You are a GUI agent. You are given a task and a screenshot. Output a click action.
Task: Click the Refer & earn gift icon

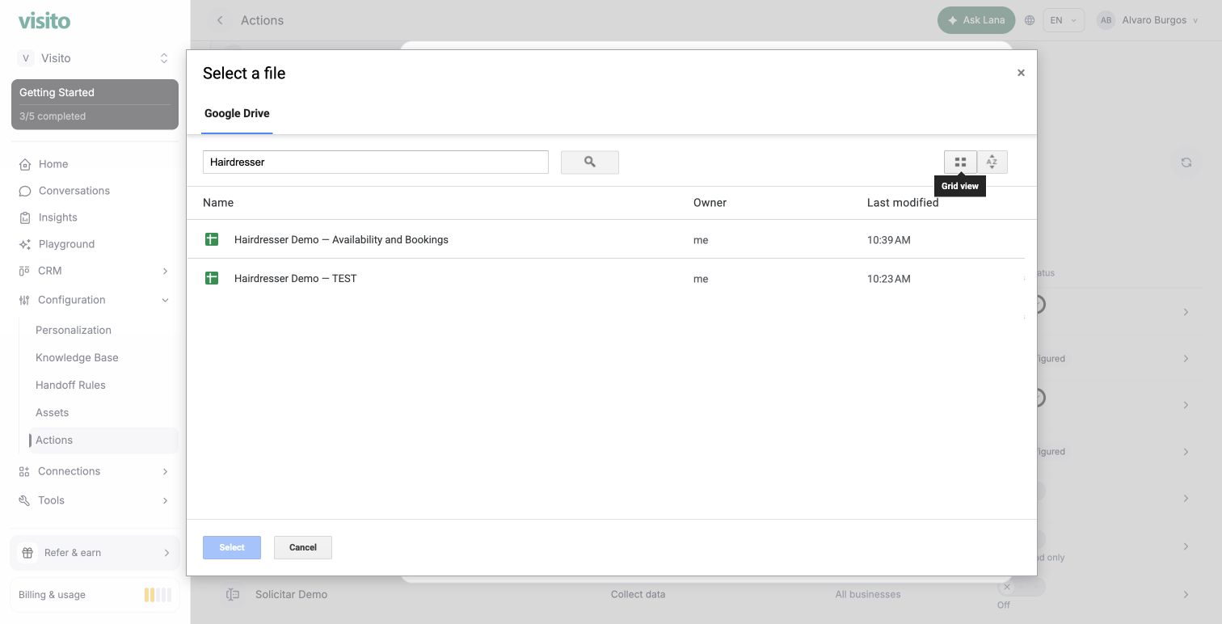click(x=27, y=553)
